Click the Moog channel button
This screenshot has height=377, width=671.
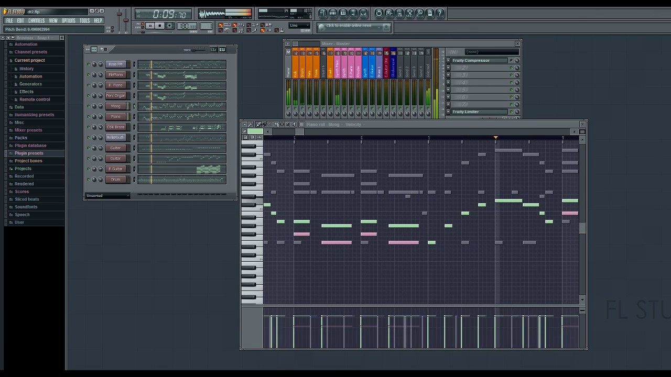tap(116, 106)
